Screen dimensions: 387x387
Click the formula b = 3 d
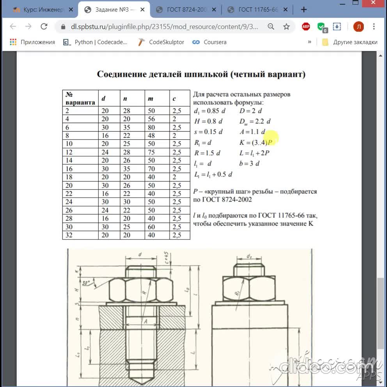[x=249, y=163]
